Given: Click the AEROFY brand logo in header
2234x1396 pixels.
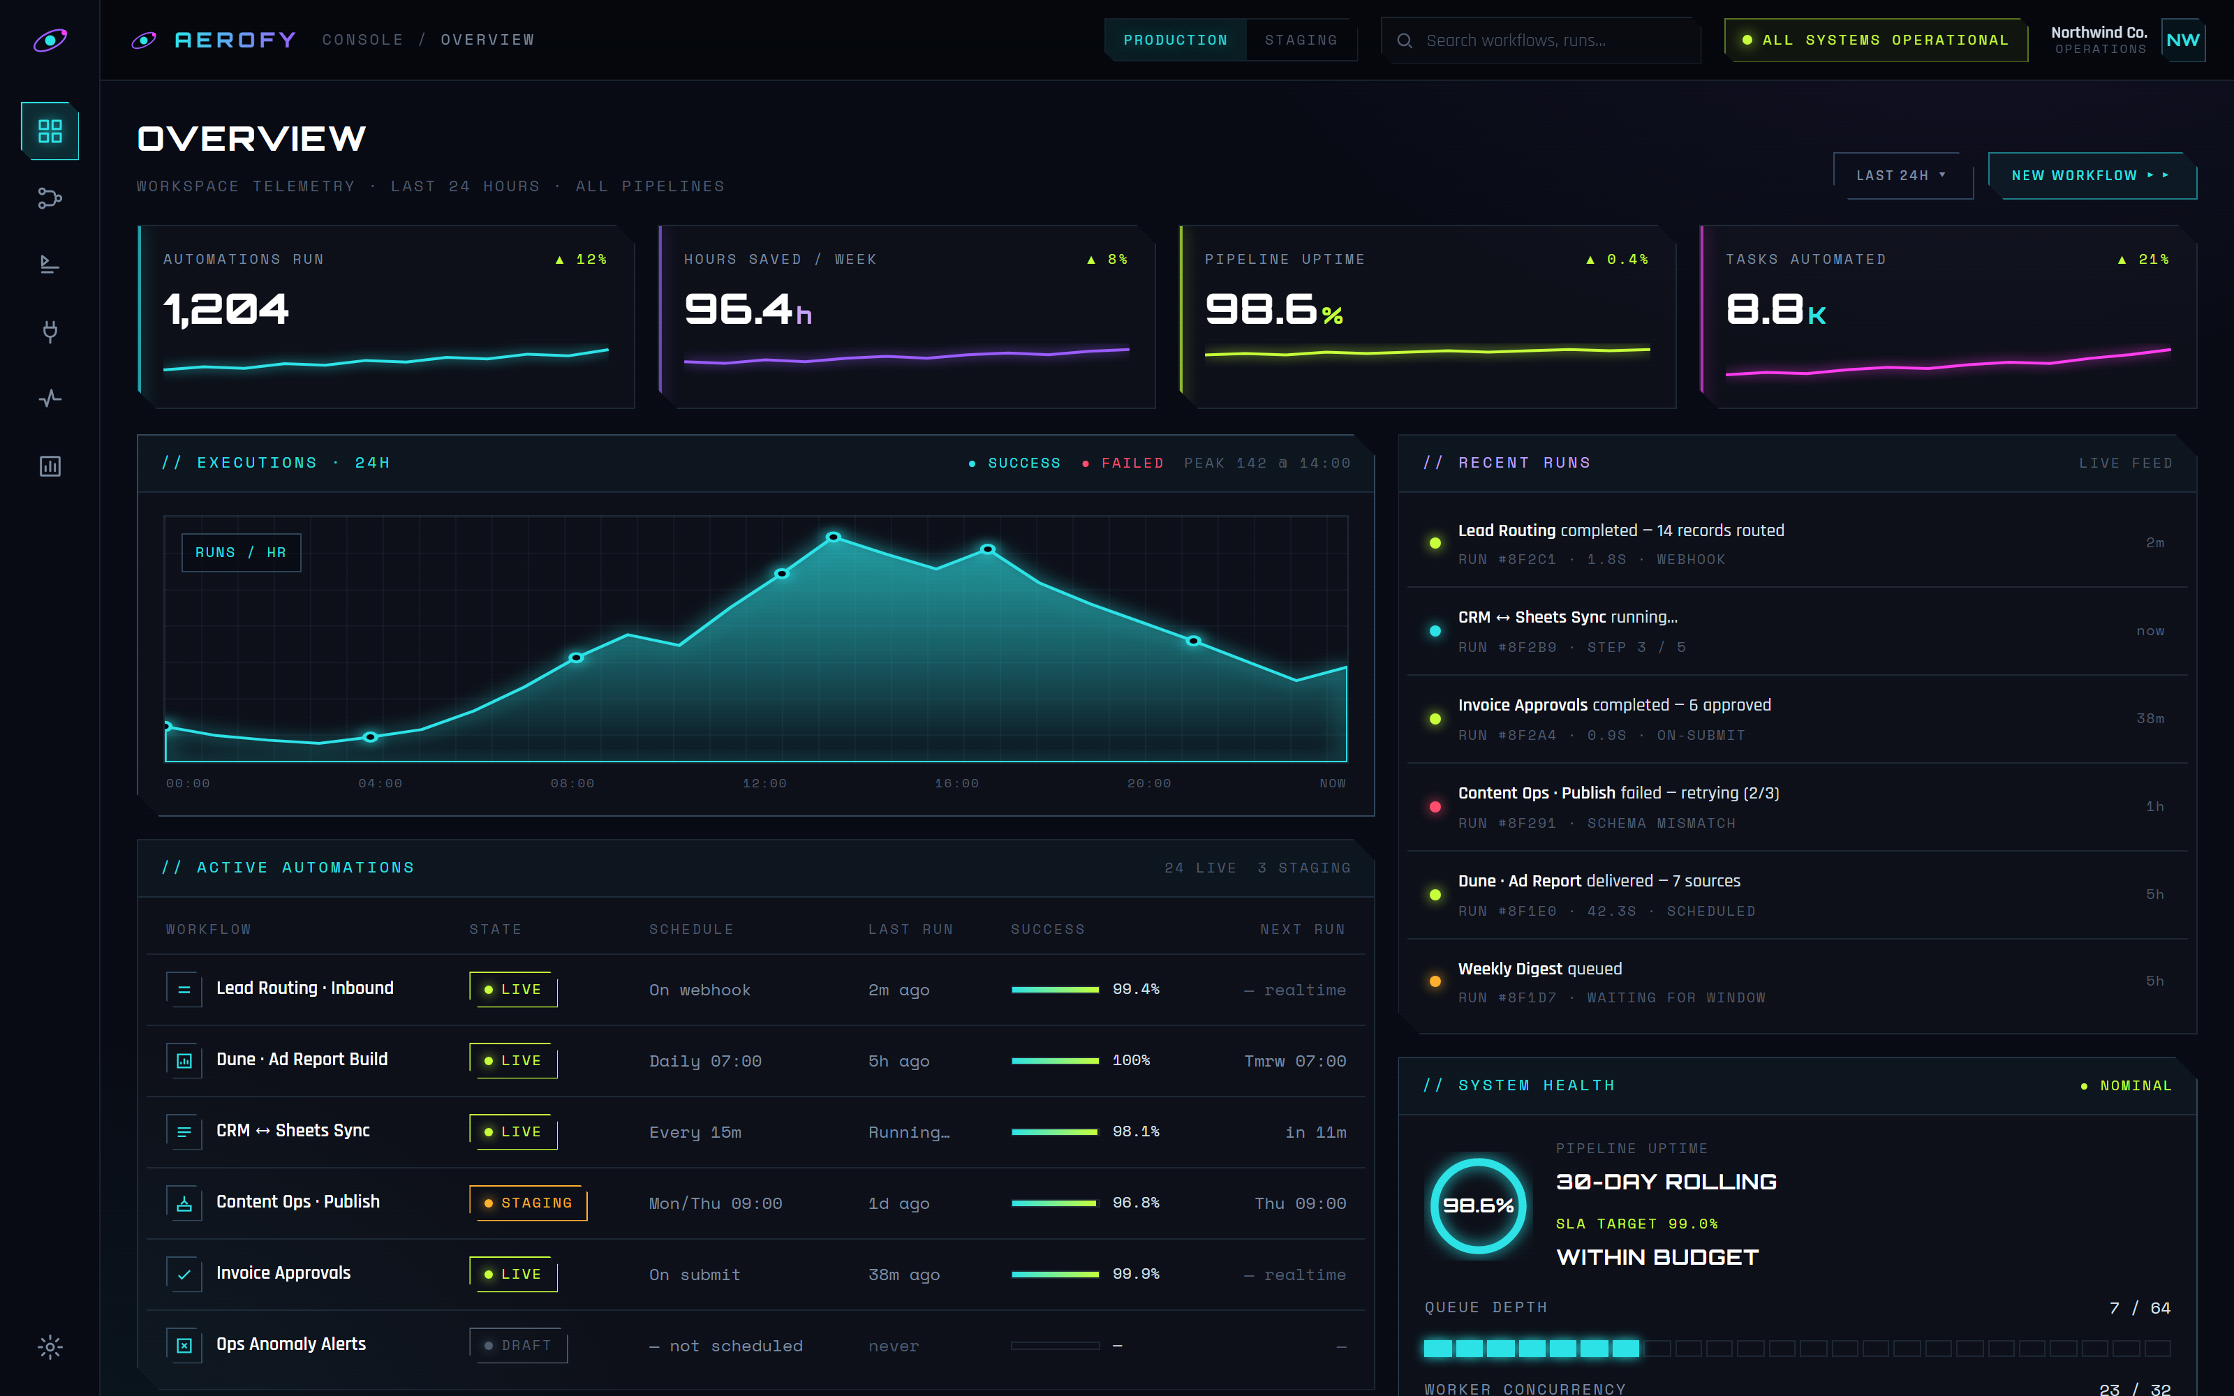Looking at the screenshot, I should [x=214, y=40].
